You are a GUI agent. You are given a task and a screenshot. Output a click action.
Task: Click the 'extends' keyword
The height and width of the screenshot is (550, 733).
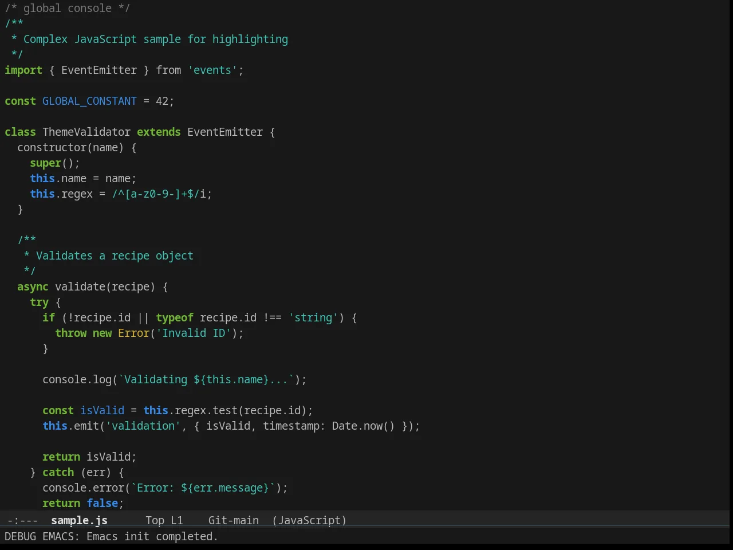coord(159,132)
